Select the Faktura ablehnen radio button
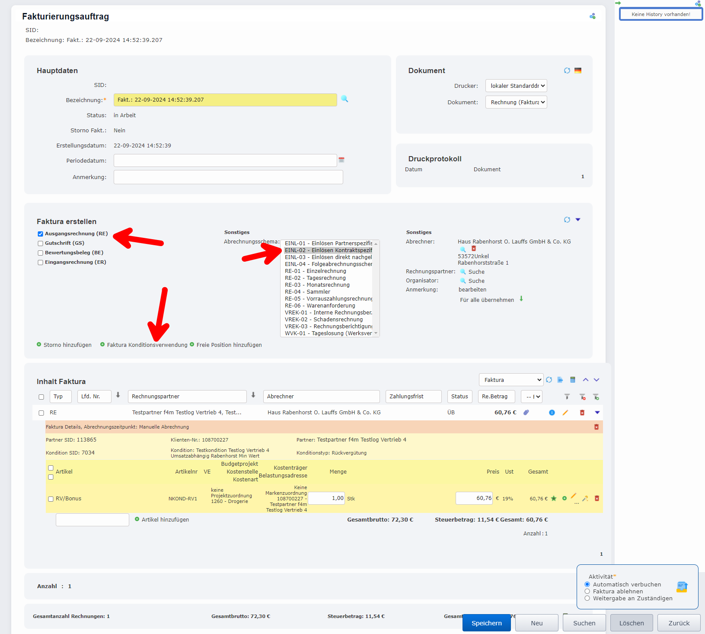This screenshot has width=705, height=634. (587, 591)
